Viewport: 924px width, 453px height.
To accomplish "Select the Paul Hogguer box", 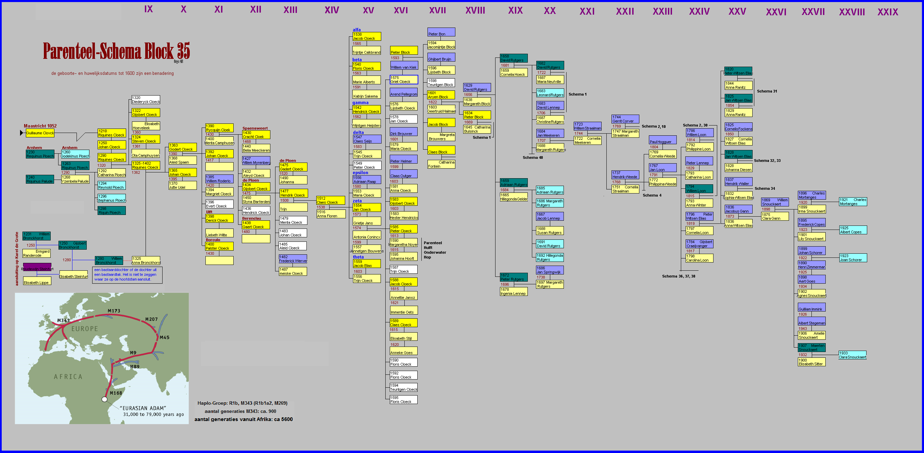I will click(662, 140).
